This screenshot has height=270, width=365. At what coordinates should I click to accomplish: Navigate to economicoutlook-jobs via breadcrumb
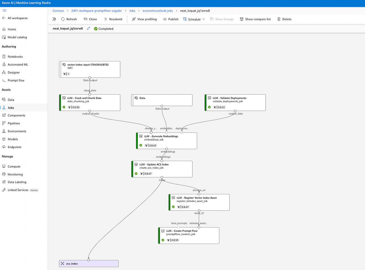(x=158, y=10)
